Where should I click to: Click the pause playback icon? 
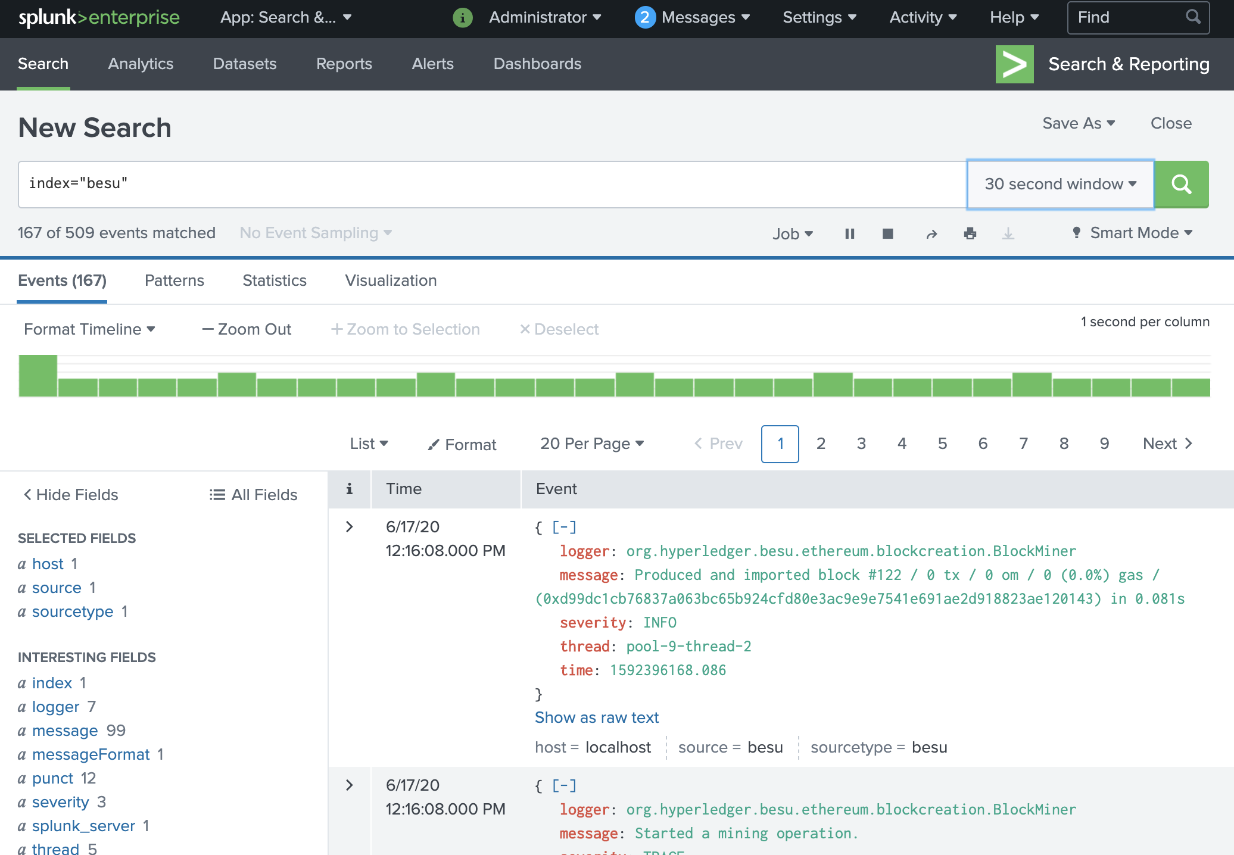pyautogui.click(x=849, y=233)
